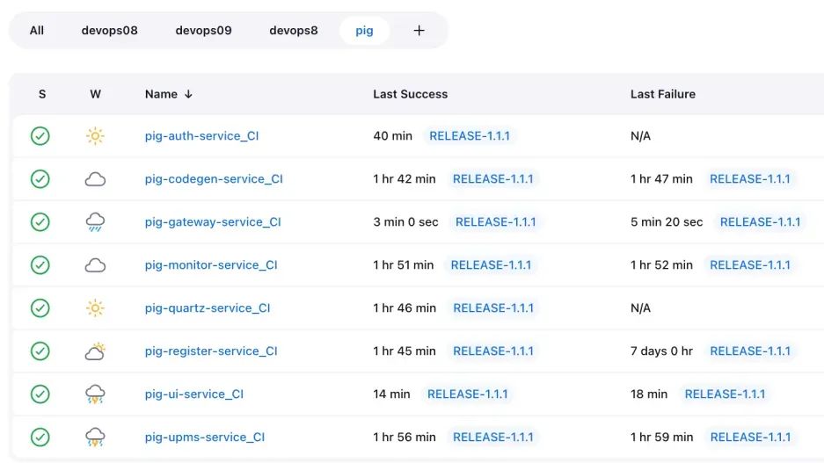Screen dimensions: 824x463
Task: Open last failure RELEASE-1.1.1 build of pig-ui-service_CI
Action: click(725, 394)
